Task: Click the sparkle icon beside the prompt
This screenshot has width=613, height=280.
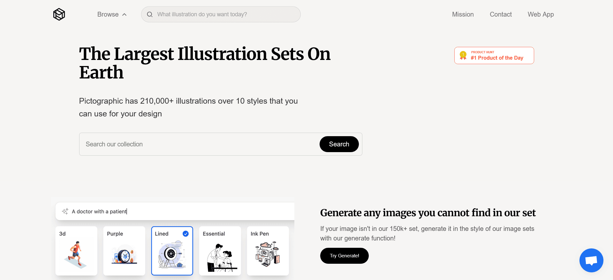Action: (x=65, y=211)
